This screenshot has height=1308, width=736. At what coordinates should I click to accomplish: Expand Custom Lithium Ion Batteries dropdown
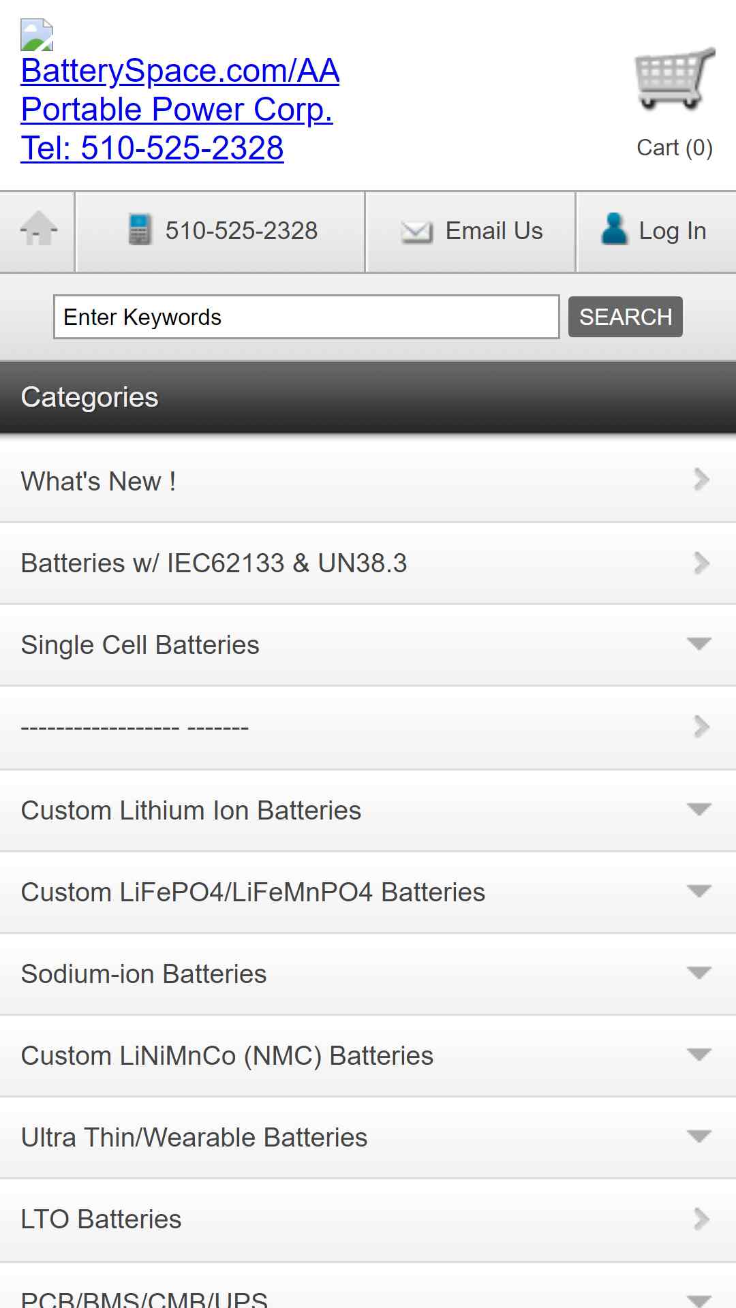click(699, 809)
